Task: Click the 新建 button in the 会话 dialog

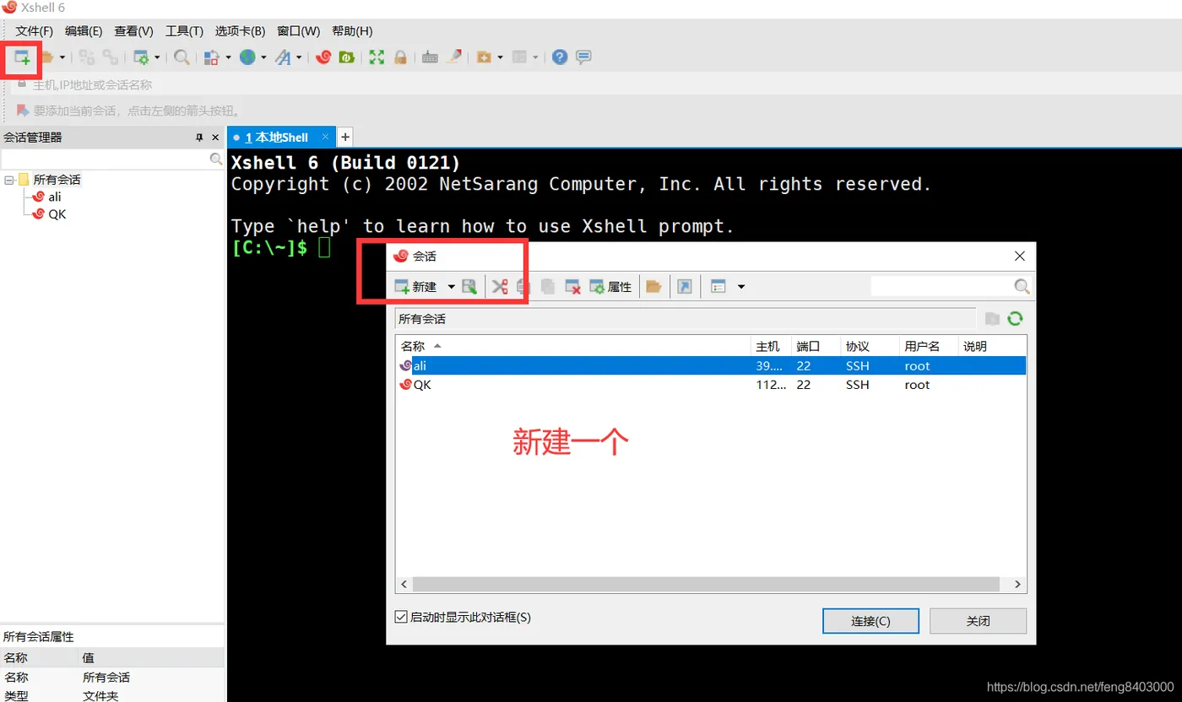Action: 416,287
